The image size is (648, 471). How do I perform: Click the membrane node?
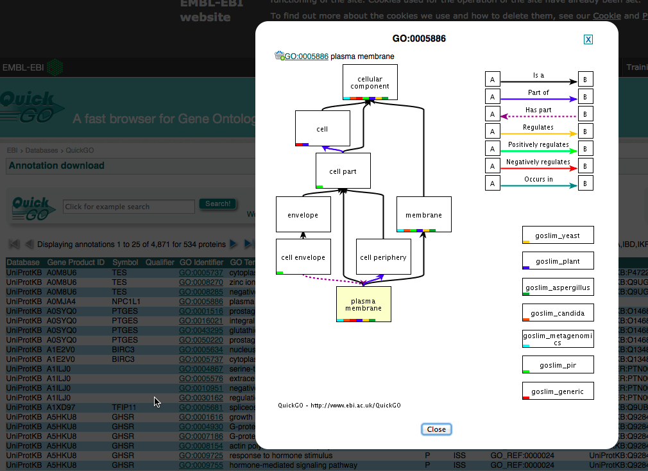click(x=424, y=214)
